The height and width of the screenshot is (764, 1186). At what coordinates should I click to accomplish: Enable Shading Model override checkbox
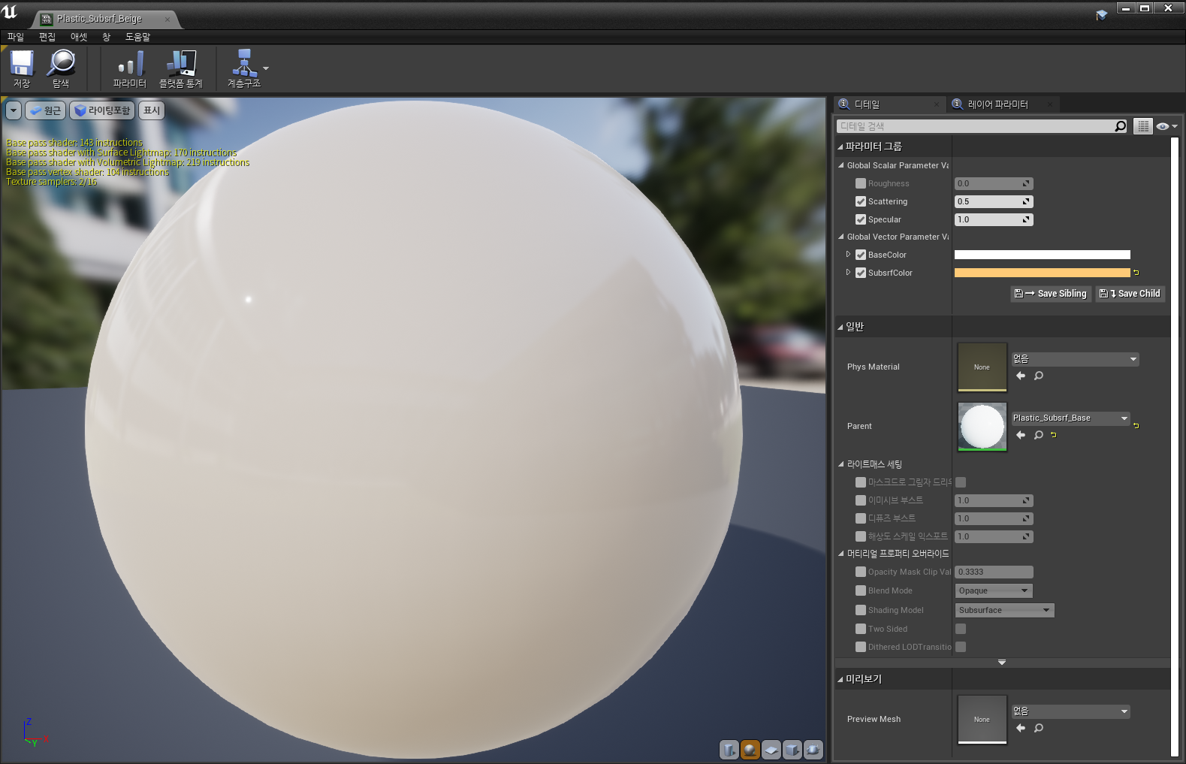tap(861, 610)
